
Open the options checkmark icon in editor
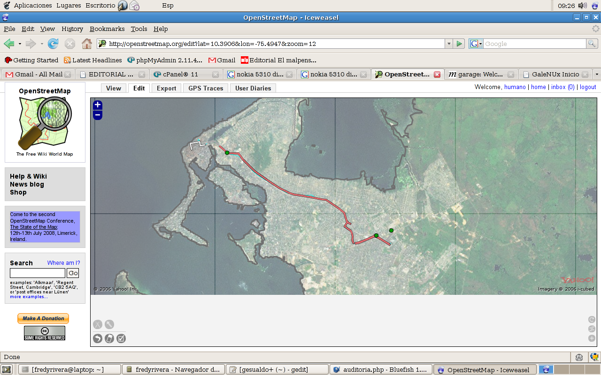(121, 338)
